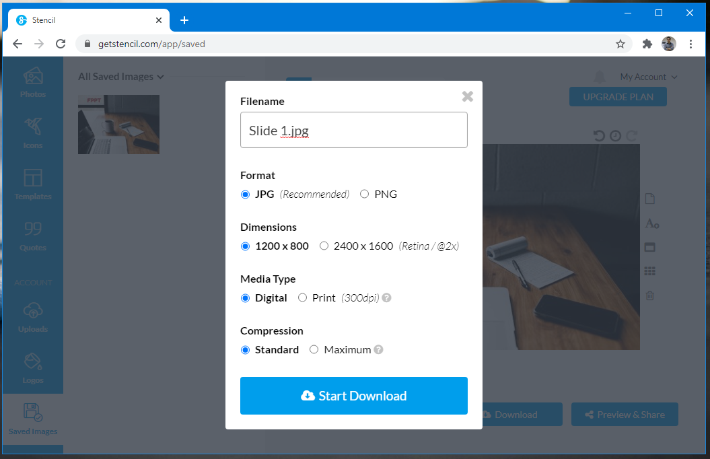Click the text tool icon beside canvas
This screenshot has height=459, width=710.
pos(651,223)
